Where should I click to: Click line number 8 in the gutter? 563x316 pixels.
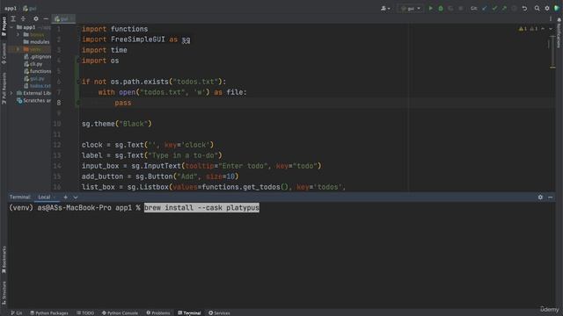[x=59, y=103]
